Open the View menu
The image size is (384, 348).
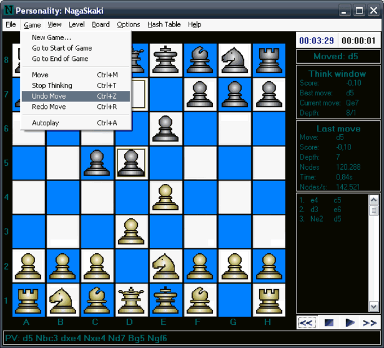pos(54,25)
